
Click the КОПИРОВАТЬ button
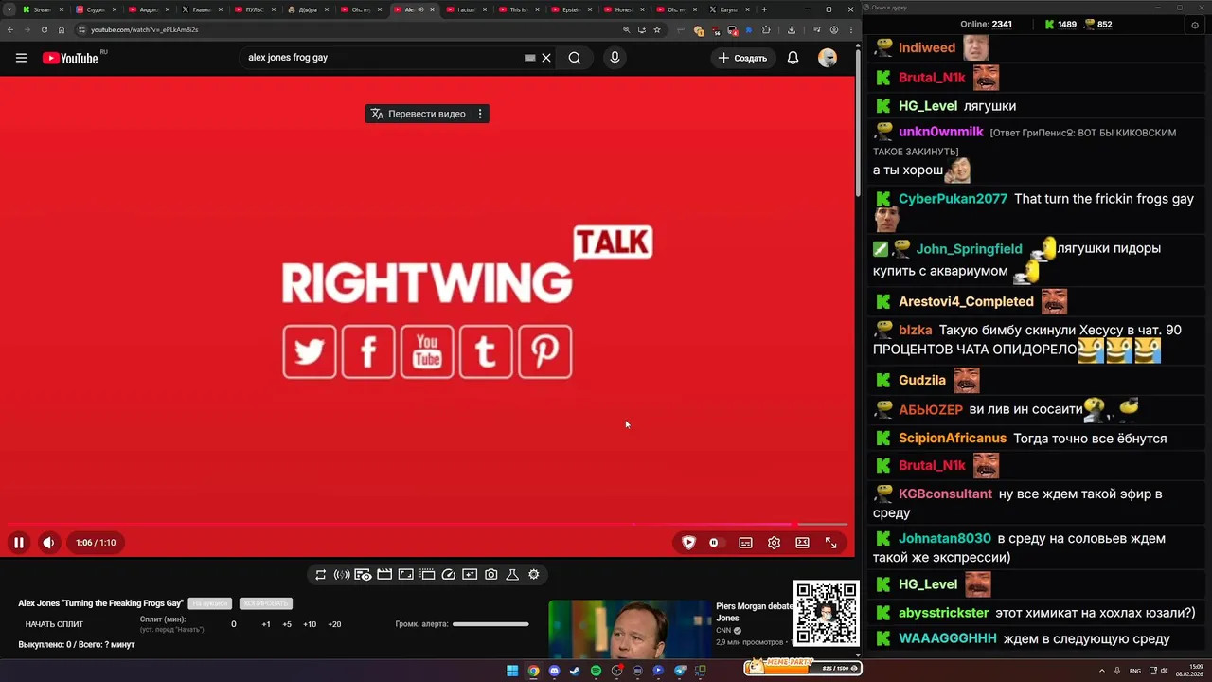[265, 603]
